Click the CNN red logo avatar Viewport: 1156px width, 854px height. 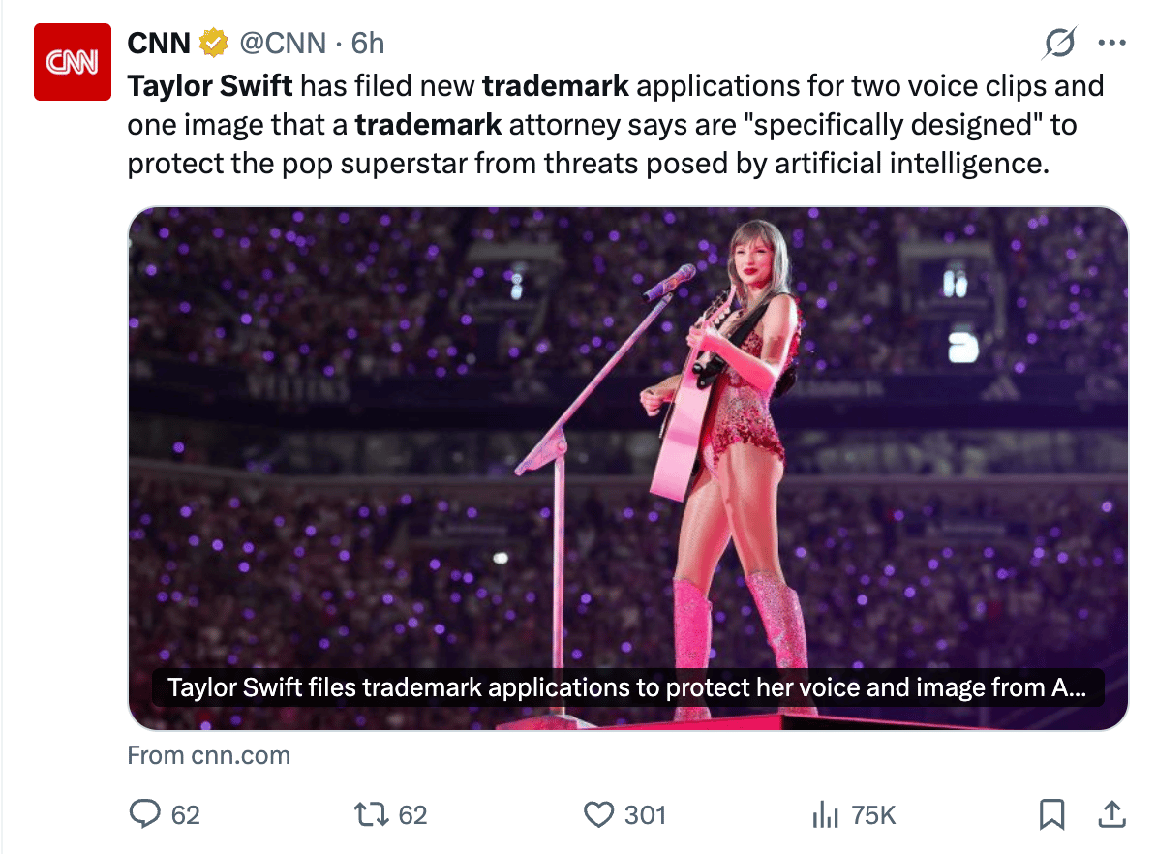tap(74, 61)
